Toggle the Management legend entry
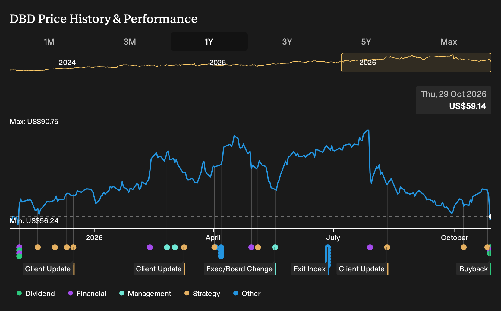The height and width of the screenshot is (311, 501). [145, 294]
